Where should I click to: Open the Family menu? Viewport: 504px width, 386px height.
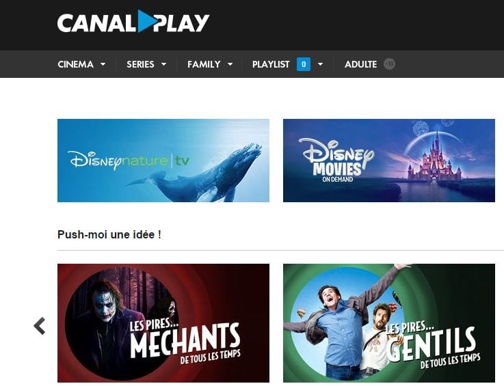tap(204, 64)
